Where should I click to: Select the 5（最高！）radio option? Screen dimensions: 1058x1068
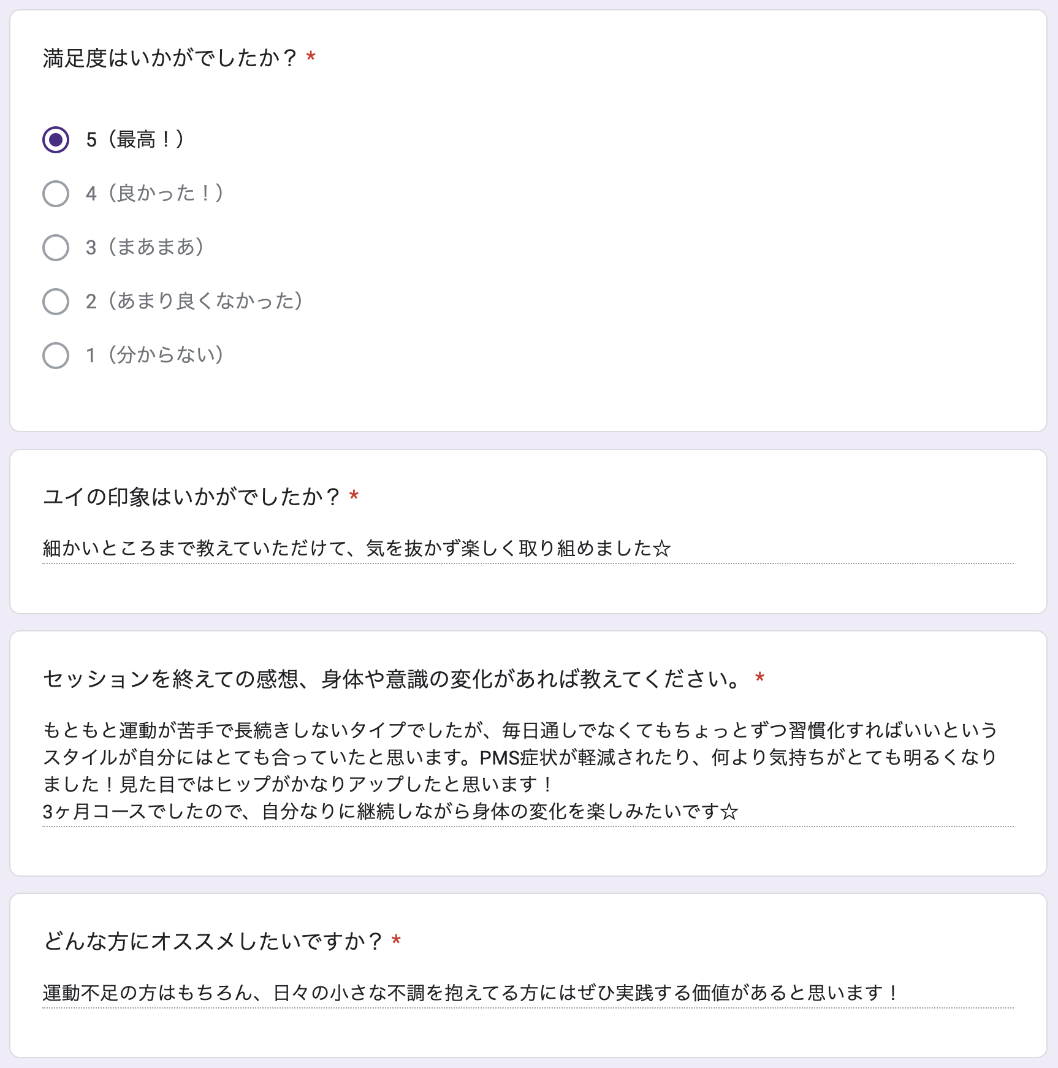[x=56, y=140]
